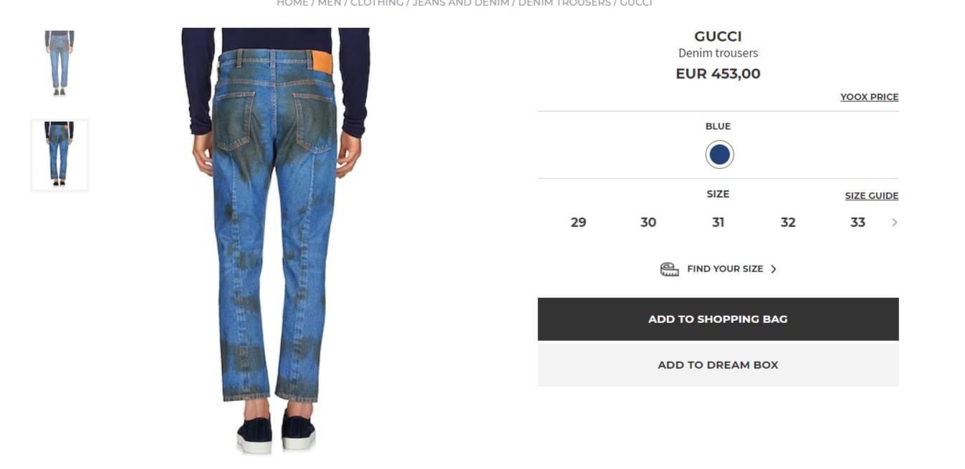Enlarge the main jeans product image

point(276,241)
